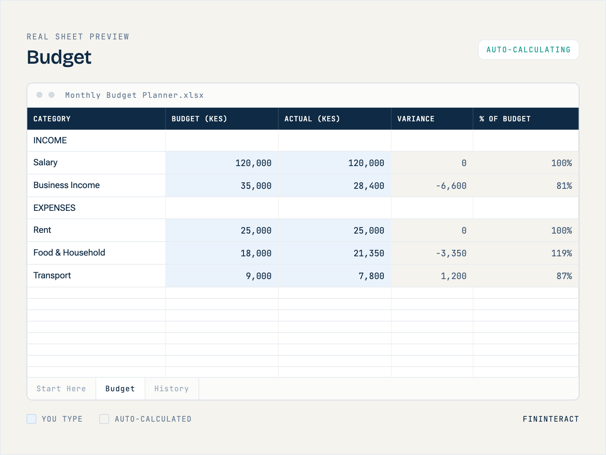Select the Transport variance cell 1,200
This screenshot has width=606, height=455.
(432, 276)
